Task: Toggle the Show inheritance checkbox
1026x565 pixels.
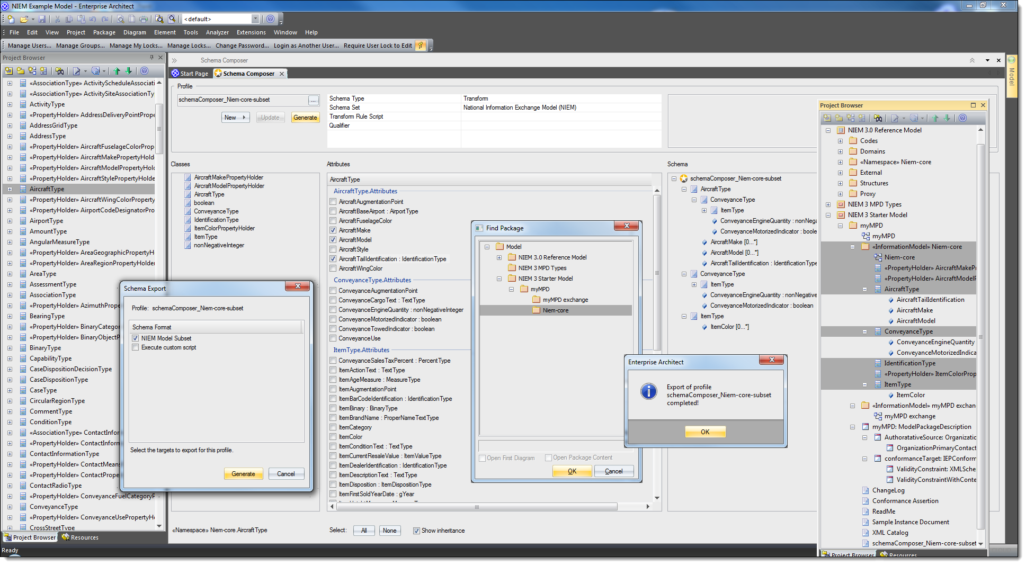Action: [416, 531]
